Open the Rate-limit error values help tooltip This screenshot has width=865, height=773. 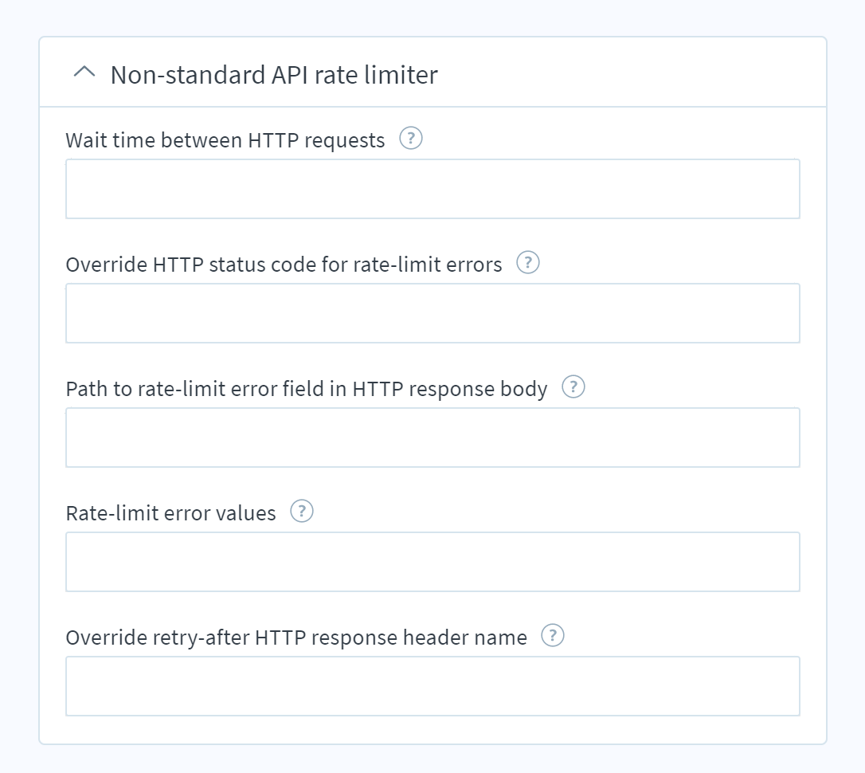point(302,512)
